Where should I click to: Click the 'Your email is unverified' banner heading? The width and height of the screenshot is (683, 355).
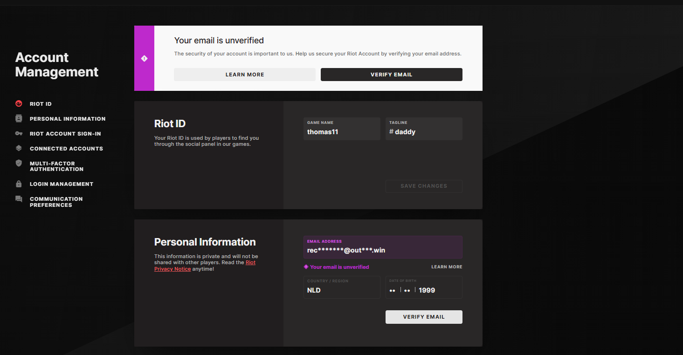219,41
